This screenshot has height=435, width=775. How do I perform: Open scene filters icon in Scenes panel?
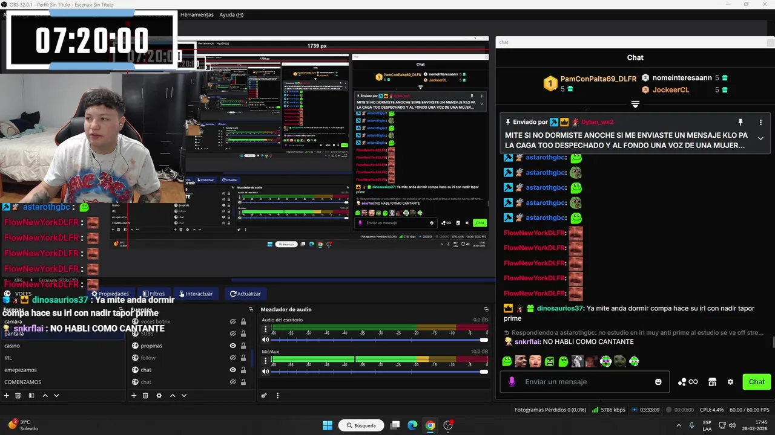click(30, 396)
